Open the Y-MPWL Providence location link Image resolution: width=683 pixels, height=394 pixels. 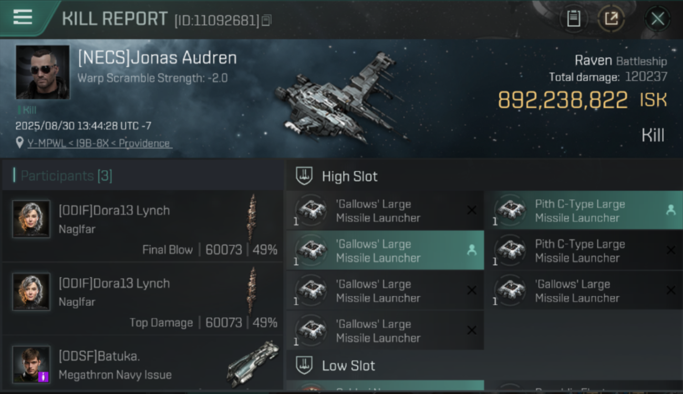click(x=99, y=143)
